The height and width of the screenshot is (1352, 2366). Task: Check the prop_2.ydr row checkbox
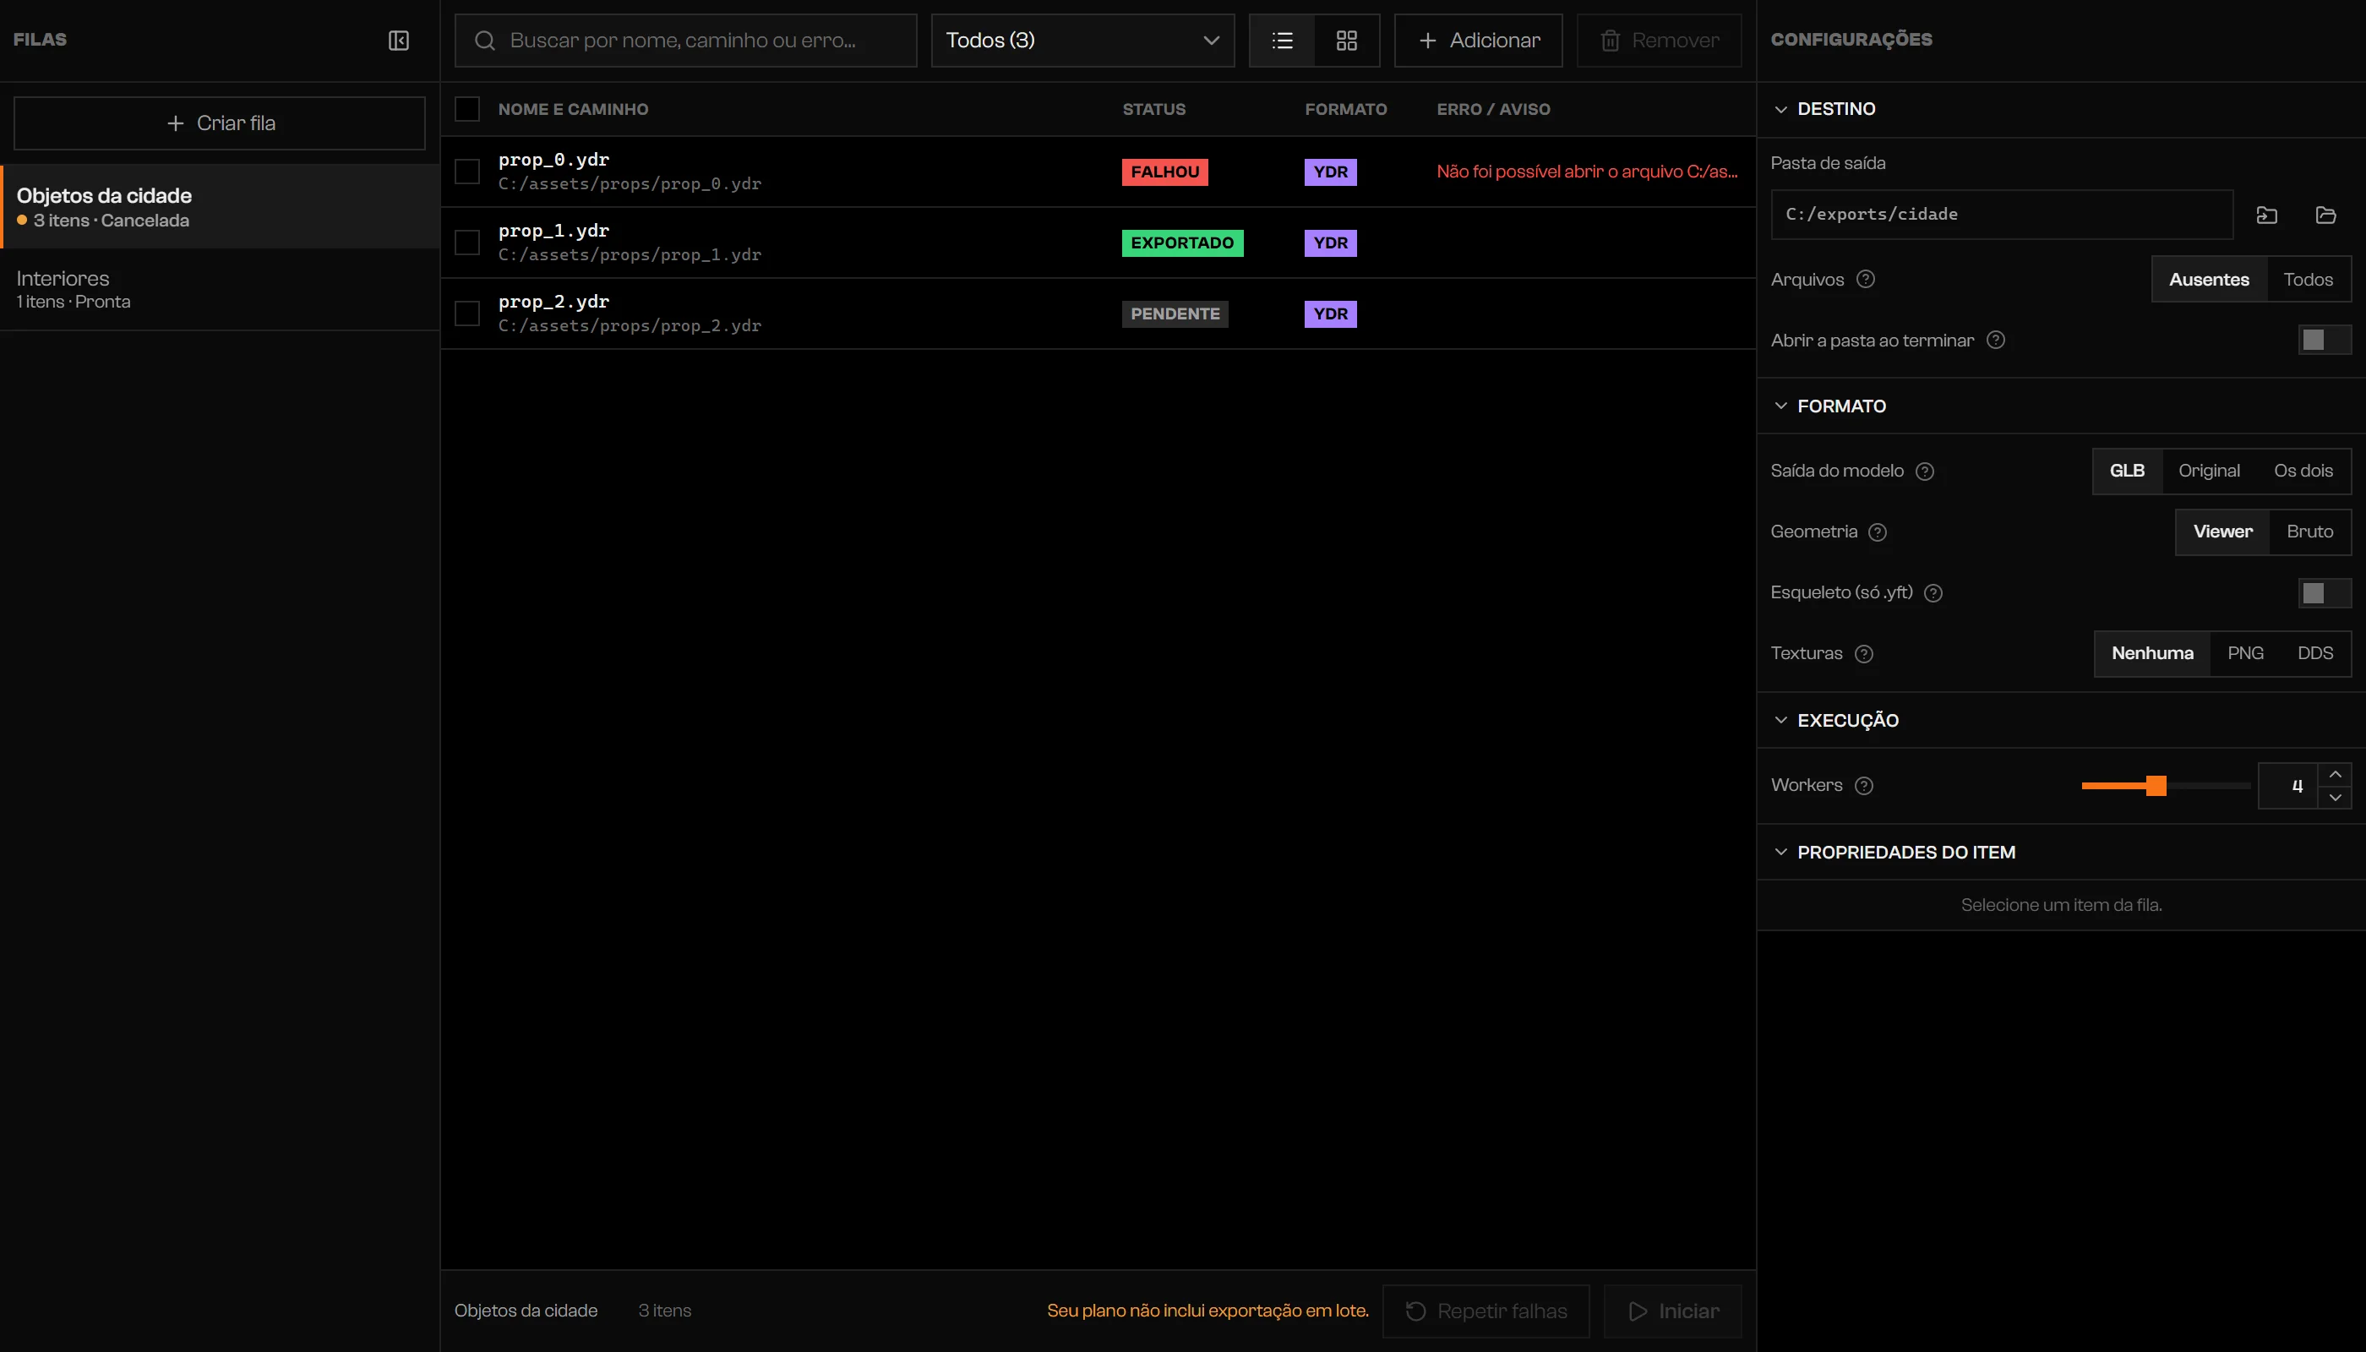click(467, 313)
